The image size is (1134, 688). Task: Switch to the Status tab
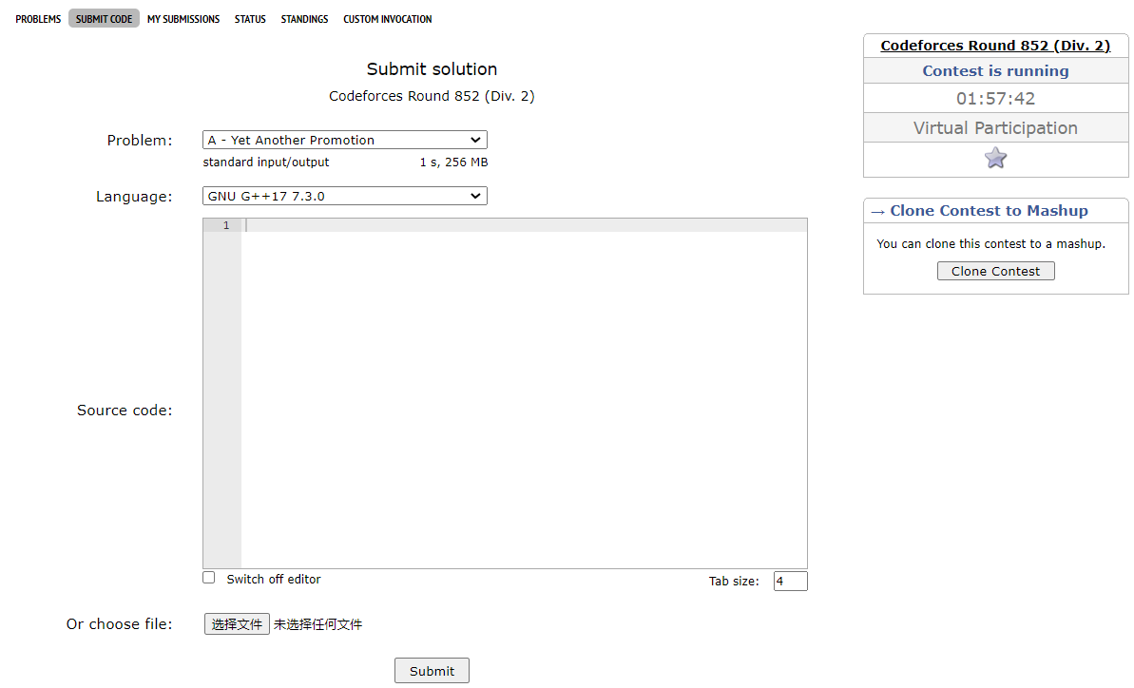[250, 19]
